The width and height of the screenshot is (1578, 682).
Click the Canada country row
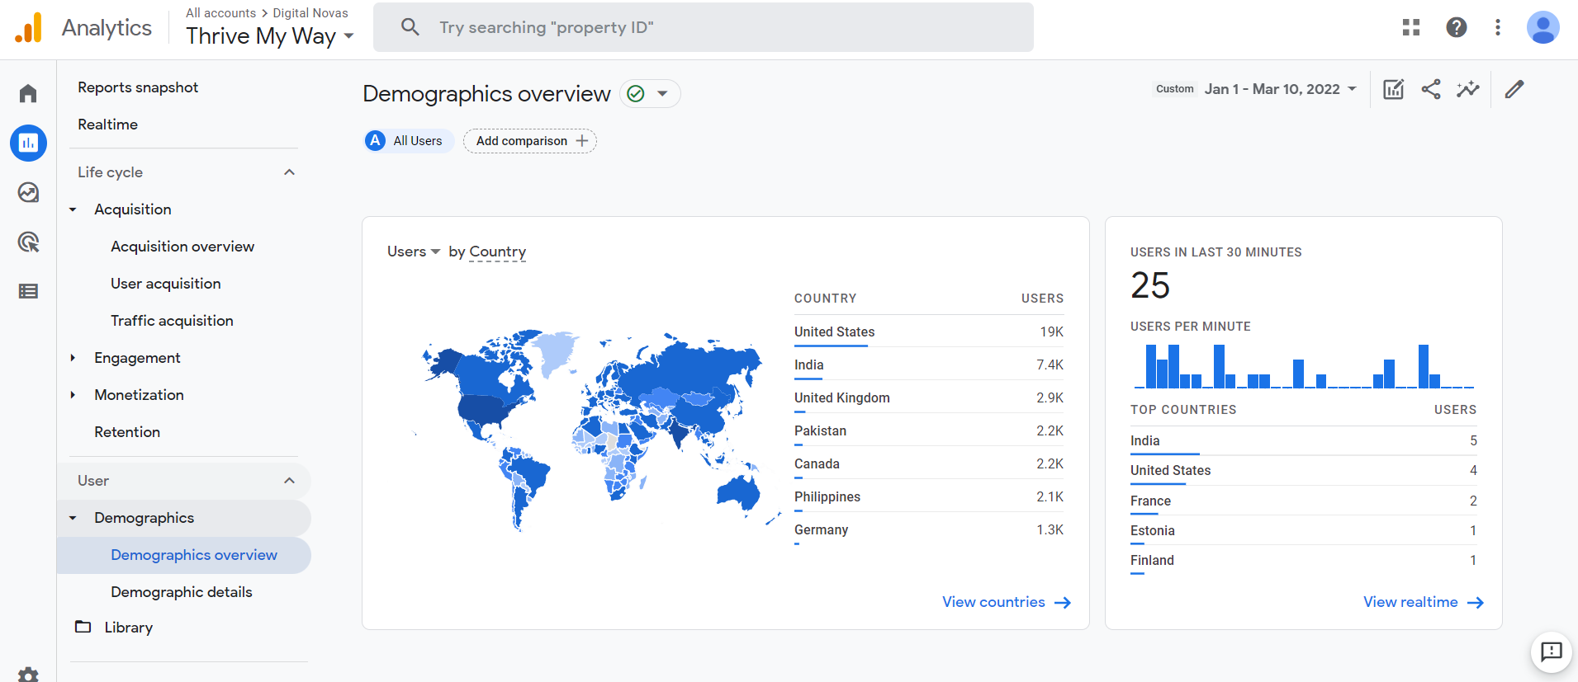(929, 463)
